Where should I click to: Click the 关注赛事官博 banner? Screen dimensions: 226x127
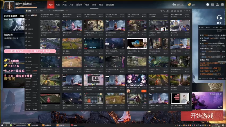coord(14,23)
